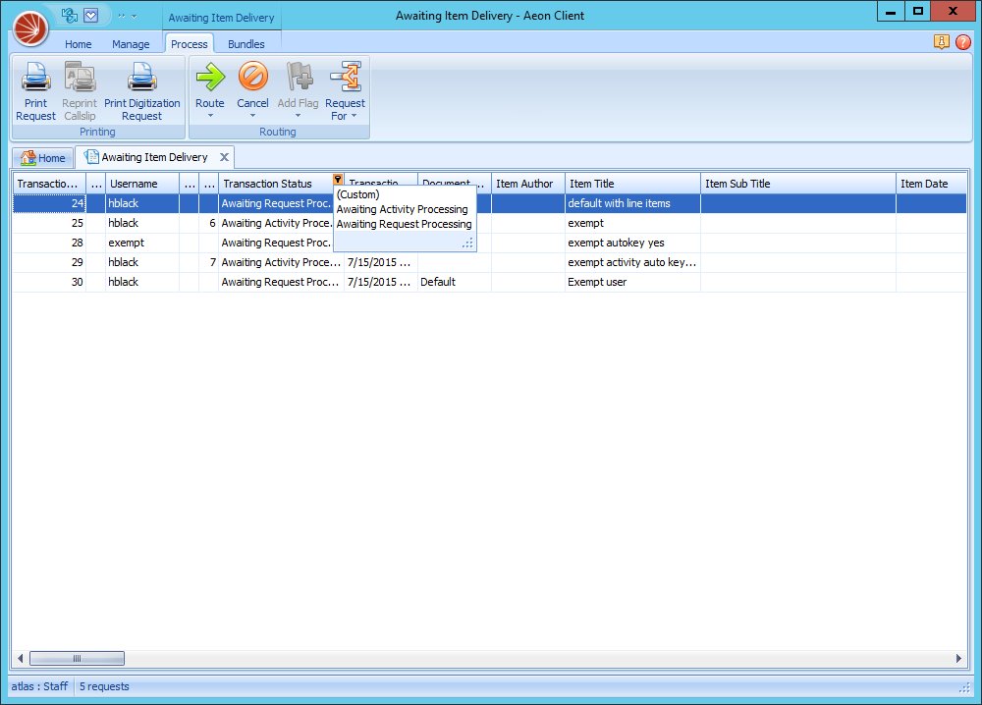Open the Transaction Status filter funnel
Viewport: 982px width, 705px height.
pyautogui.click(x=337, y=180)
